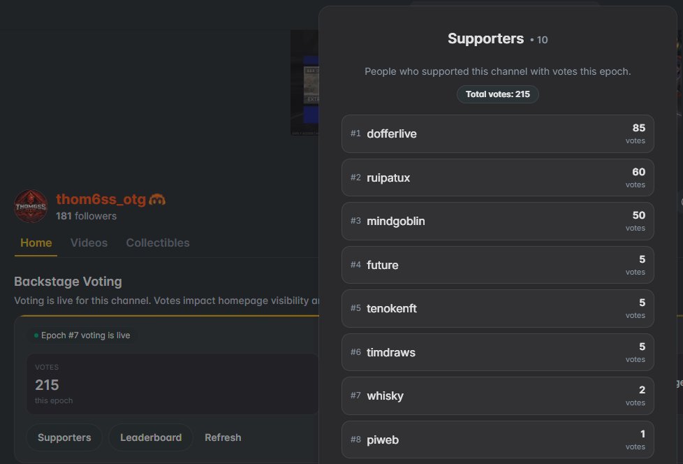Select supporter row #6 timdraws

tap(498, 352)
